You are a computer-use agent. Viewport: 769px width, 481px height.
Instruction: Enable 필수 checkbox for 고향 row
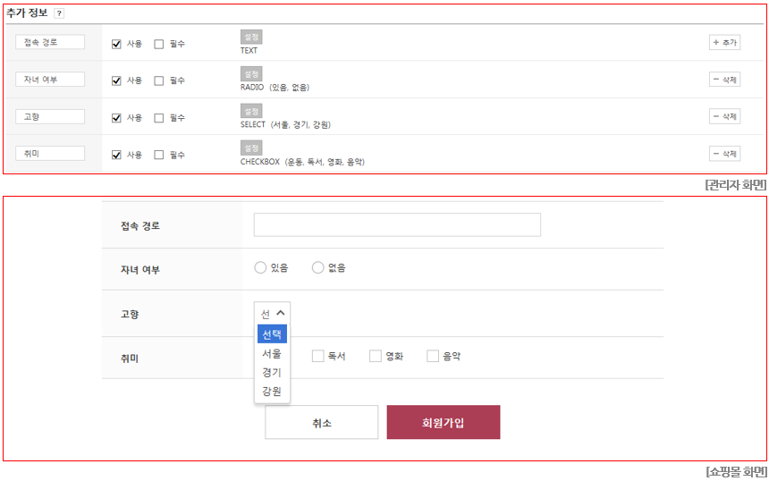[159, 118]
